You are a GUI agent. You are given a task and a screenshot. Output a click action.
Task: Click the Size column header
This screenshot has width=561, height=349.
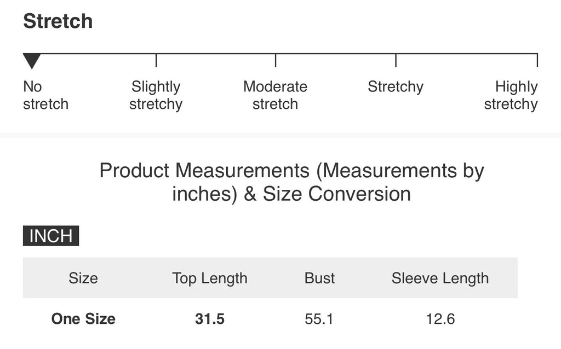tap(83, 278)
